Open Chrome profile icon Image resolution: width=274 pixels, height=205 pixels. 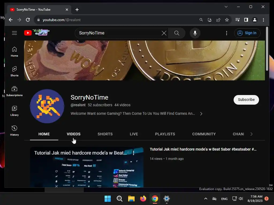pos(255,20)
